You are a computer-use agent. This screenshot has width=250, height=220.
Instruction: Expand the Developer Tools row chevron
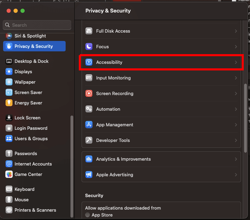pos(236,140)
